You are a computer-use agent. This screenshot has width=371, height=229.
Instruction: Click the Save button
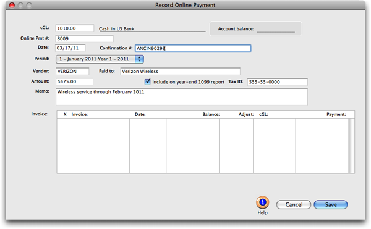point(331,204)
